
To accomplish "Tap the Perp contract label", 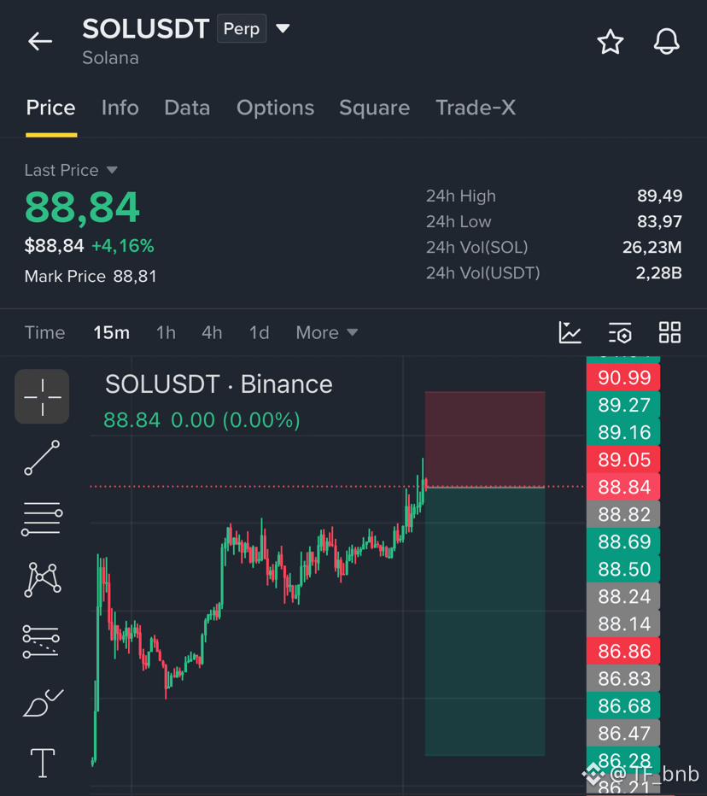I will pyautogui.click(x=242, y=28).
